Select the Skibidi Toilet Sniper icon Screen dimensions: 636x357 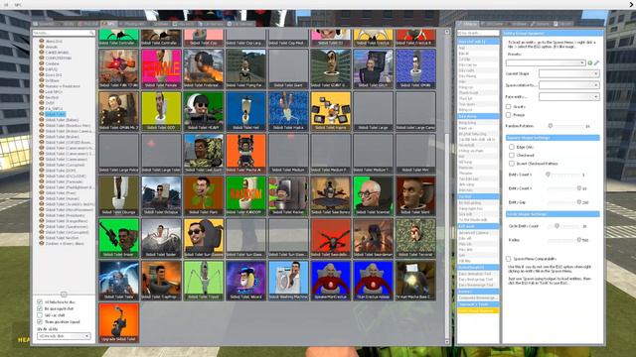coord(118,238)
